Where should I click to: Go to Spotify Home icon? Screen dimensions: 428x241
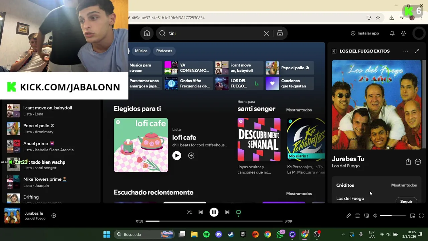pyautogui.click(x=147, y=33)
